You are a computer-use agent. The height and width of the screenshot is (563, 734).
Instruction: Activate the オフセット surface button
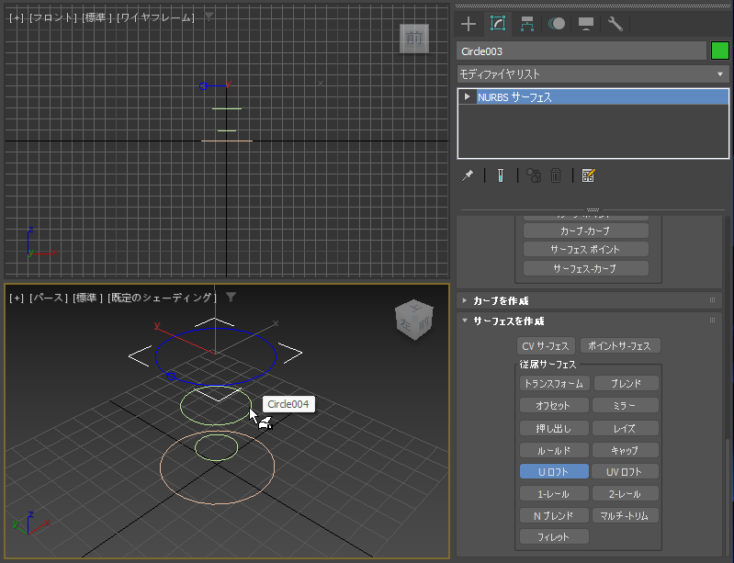pyautogui.click(x=554, y=405)
